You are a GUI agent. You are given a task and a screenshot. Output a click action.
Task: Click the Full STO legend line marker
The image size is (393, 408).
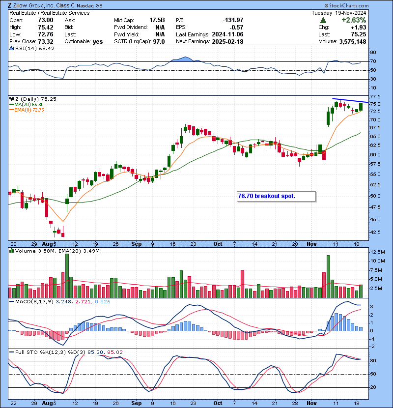[x=11, y=352]
